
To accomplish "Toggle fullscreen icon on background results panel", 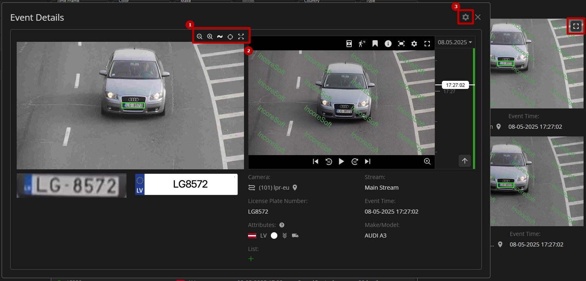I will click(x=575, y=26).
